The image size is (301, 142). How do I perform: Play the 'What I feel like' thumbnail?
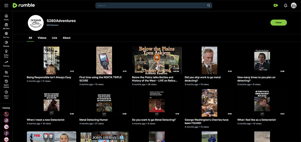coord(262,103)
